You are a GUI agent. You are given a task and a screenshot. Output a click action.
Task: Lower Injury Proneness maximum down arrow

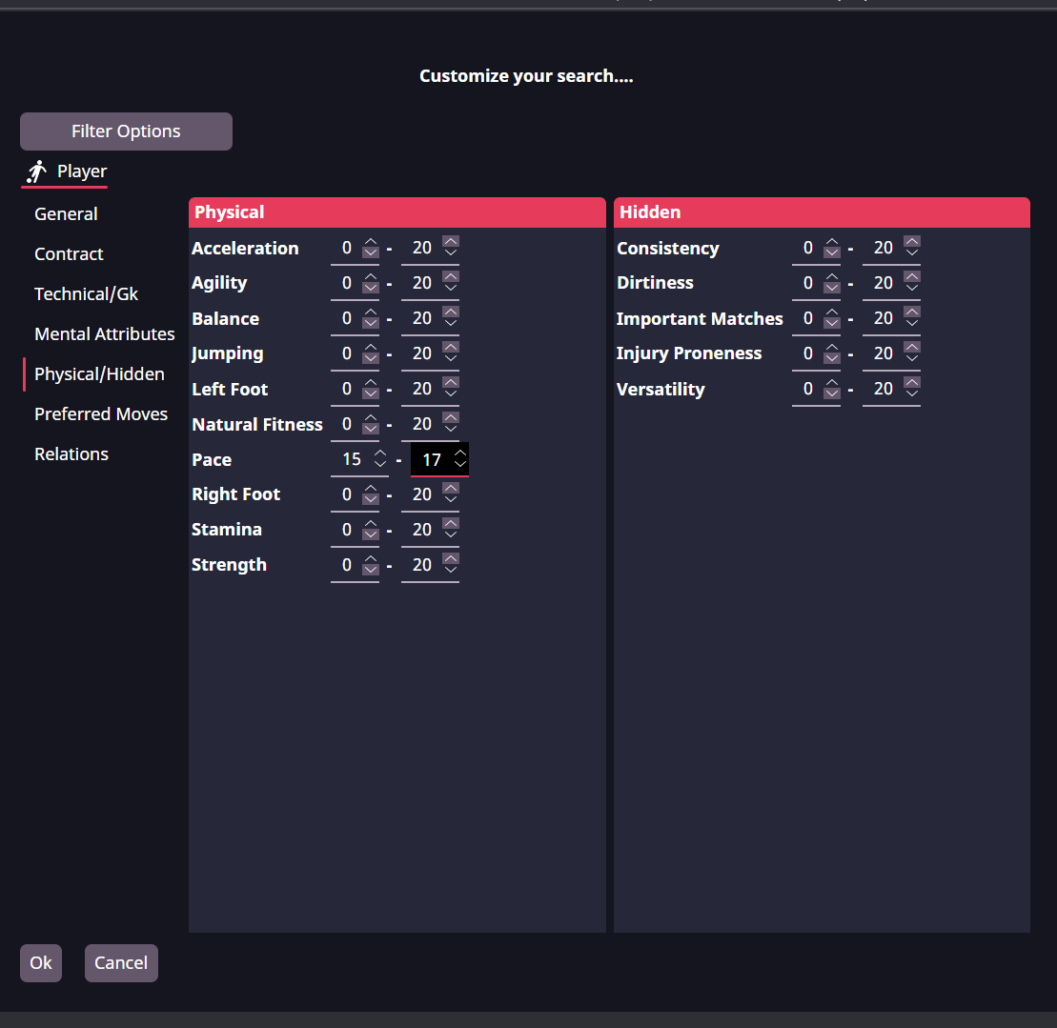pos(912,359)
